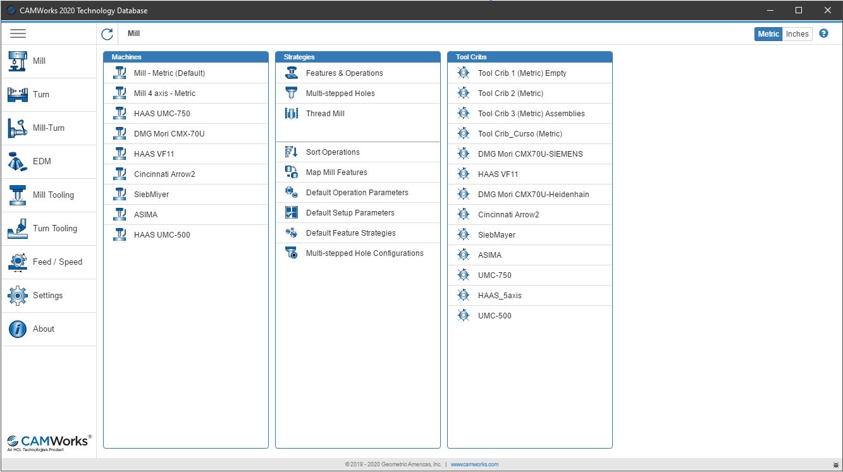
Task: Open Mill - Metric (Default) machine
Action: point(186,73)
